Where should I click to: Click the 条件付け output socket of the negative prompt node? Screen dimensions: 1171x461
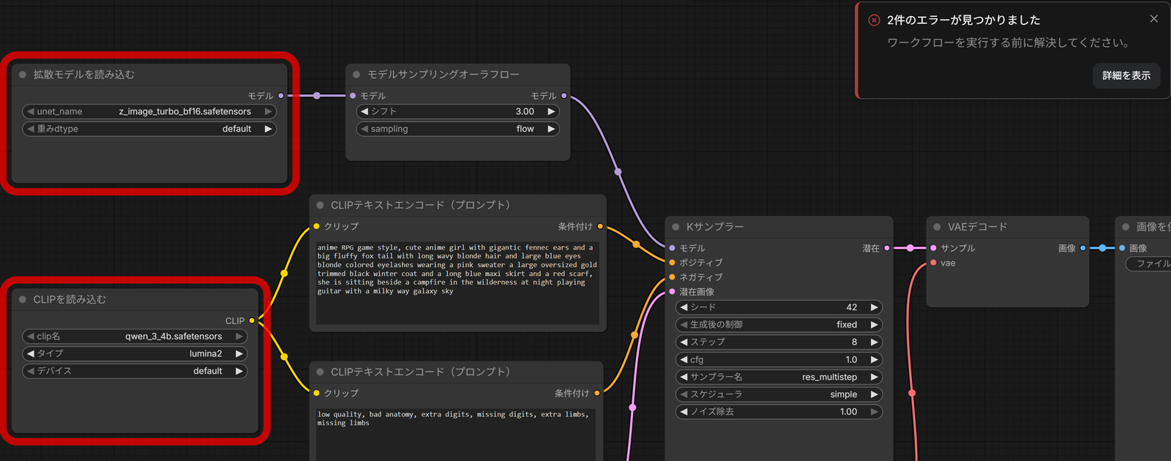[597, 393]
